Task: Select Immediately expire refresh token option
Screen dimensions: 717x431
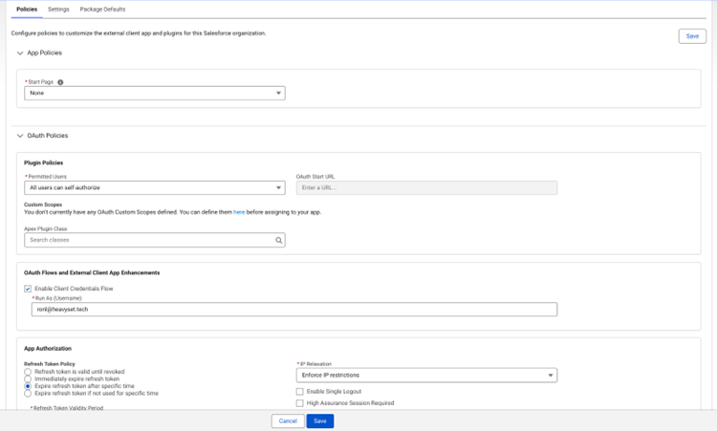Action: (x=28, y=378)
